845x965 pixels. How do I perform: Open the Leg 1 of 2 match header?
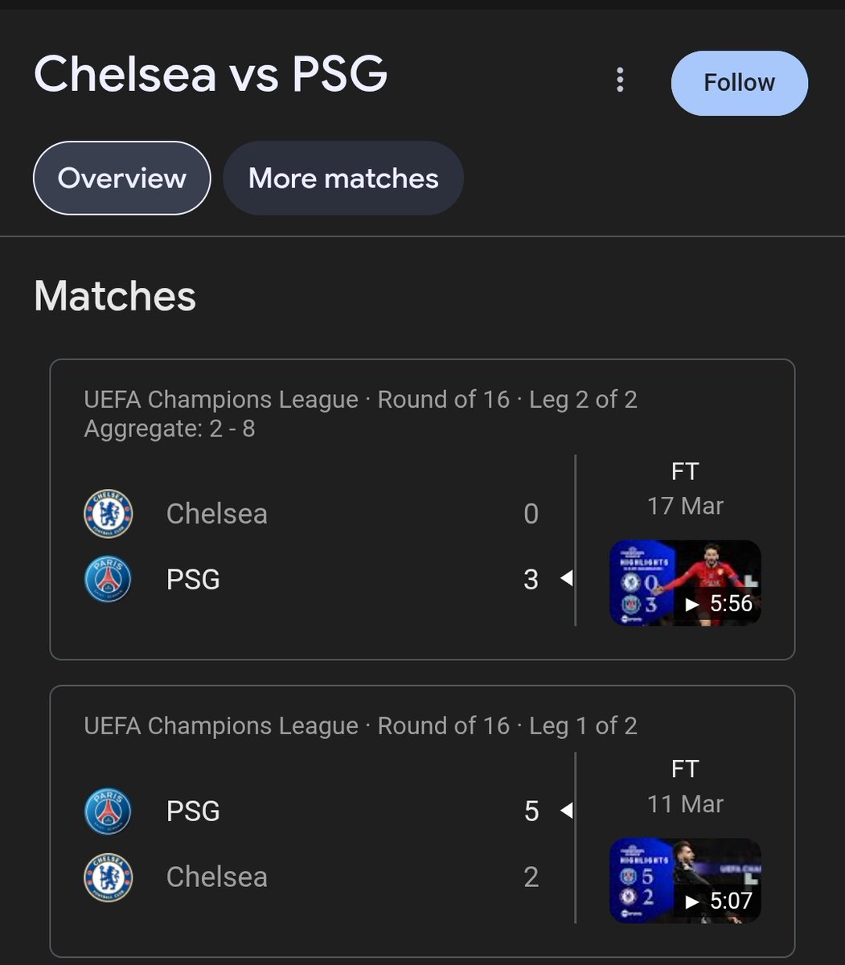pos(361,726)
